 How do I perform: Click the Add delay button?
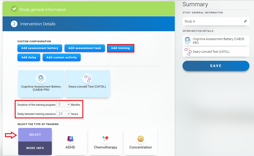pos(29,57)
